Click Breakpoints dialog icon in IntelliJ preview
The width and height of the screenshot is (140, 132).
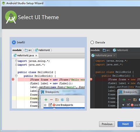tap(42, 92)
